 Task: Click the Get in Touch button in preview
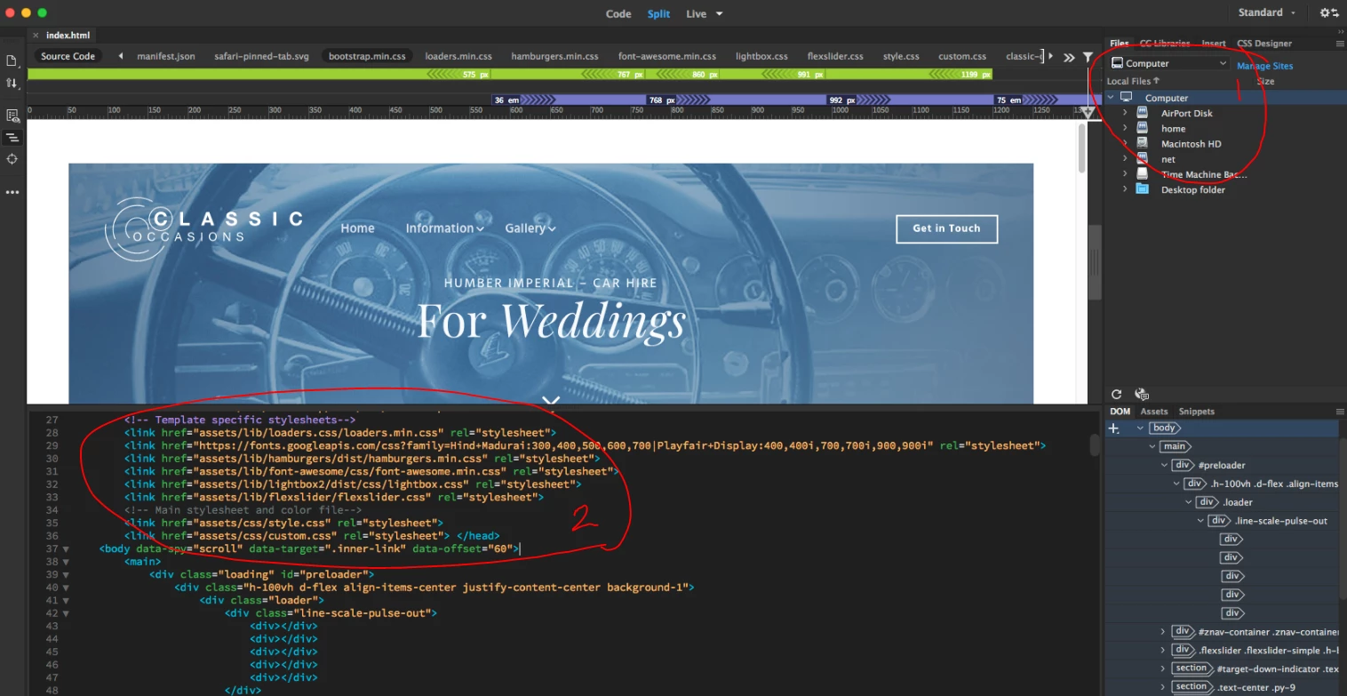[x=946, y=228]
